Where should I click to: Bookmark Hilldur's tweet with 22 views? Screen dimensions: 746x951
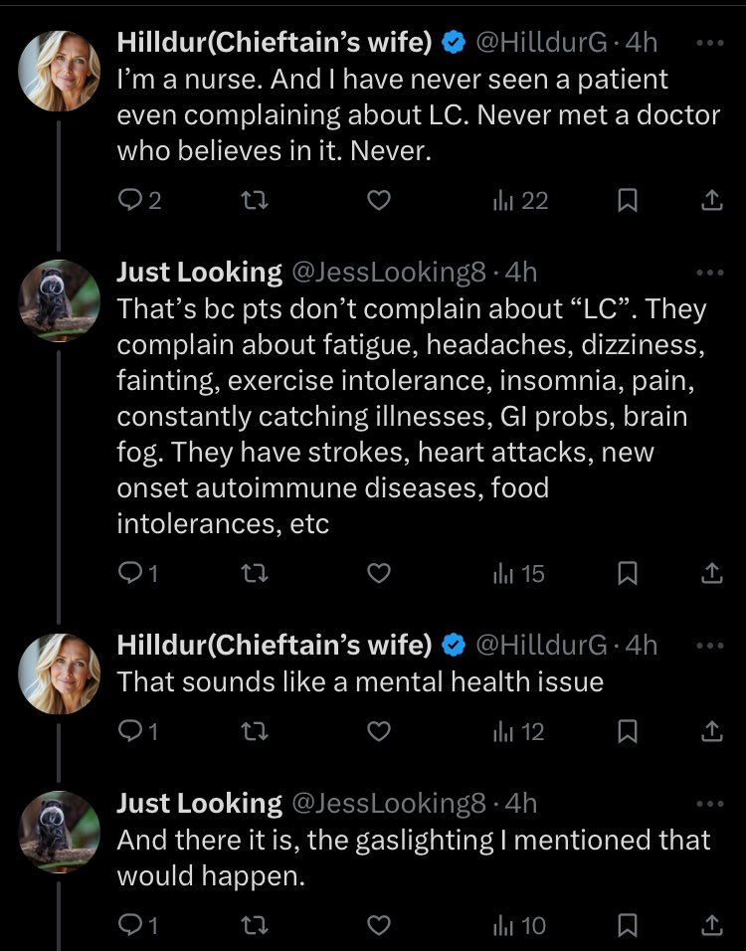[627, 200]
